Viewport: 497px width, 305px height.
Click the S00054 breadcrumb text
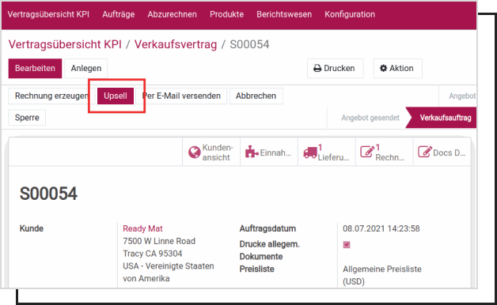pos(249,44)
